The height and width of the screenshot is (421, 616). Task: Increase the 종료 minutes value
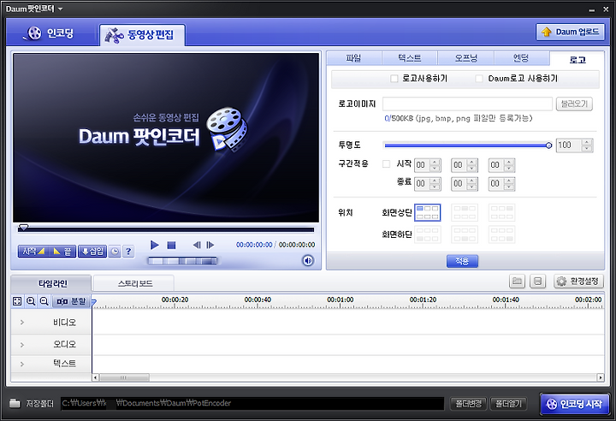coord(471,181)
